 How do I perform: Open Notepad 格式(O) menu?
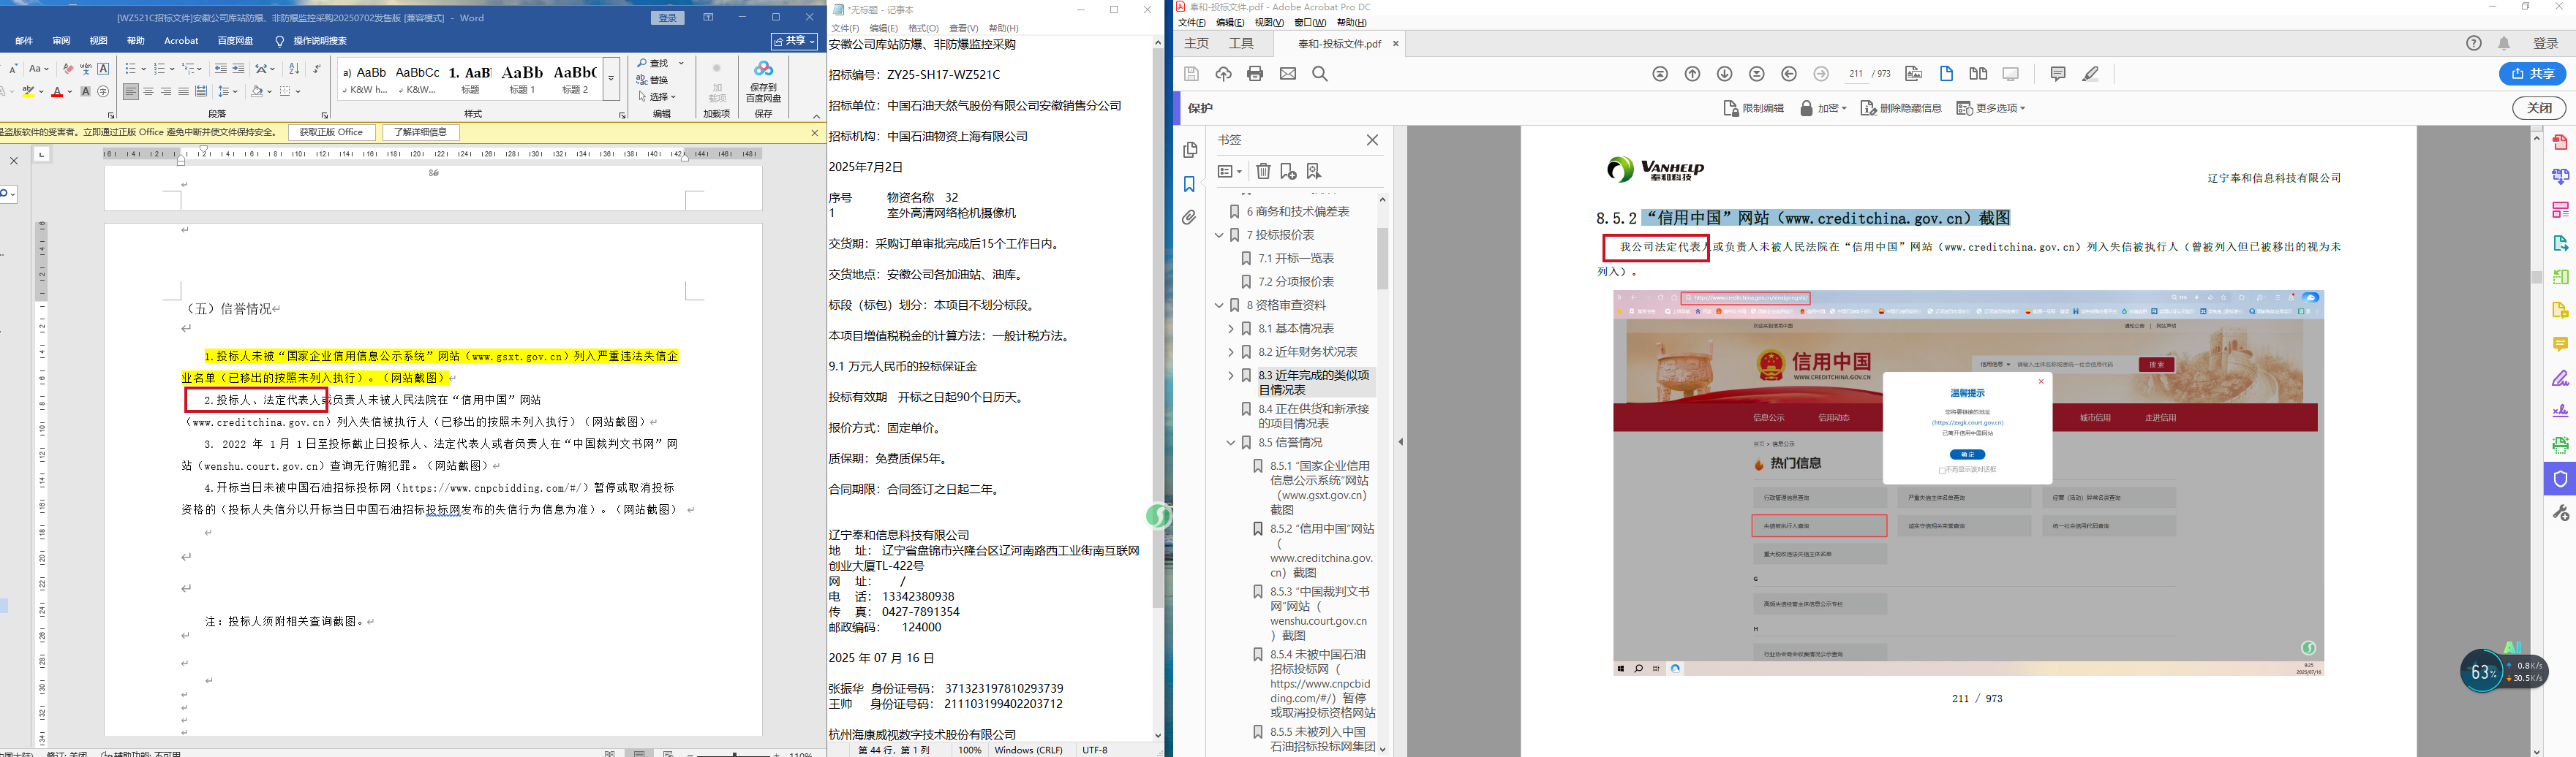[x=923, y=28]
